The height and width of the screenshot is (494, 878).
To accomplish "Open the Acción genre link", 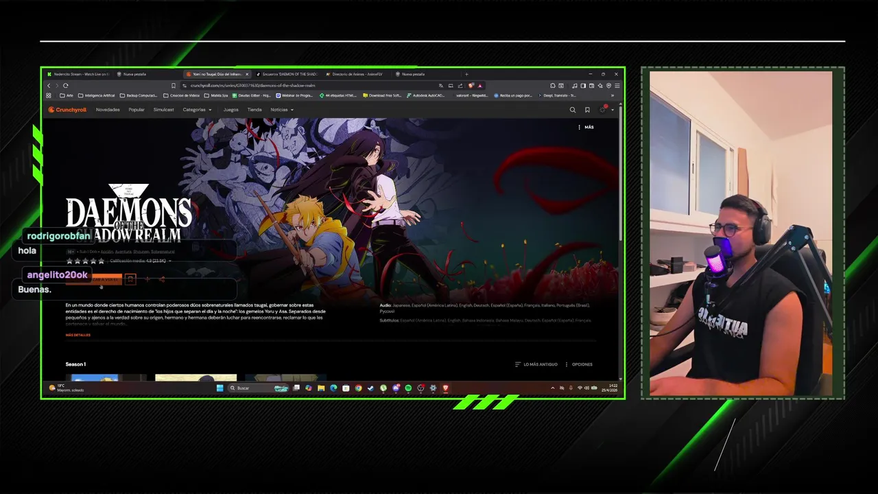I will 106,252.
